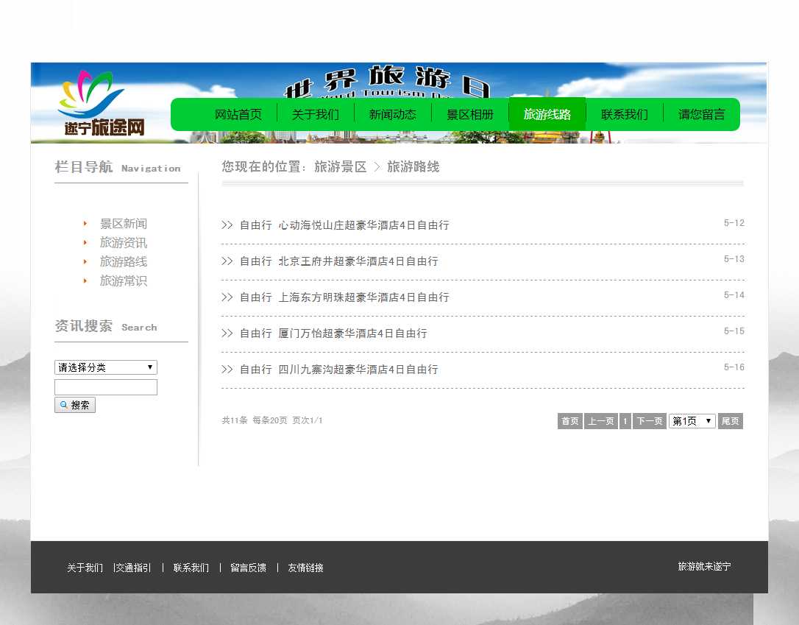Expand the 第1页 page selector dropdown
799x625 pixels.
pyautogui.click(x=692, y=421)
